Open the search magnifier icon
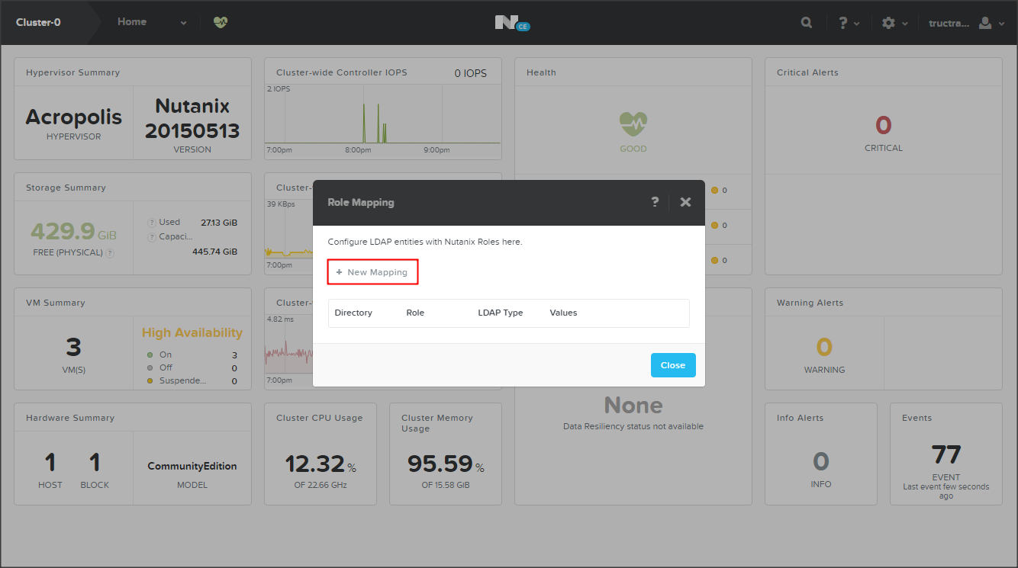This screenshot has width=1018, height=568. (x=807, y=23)
